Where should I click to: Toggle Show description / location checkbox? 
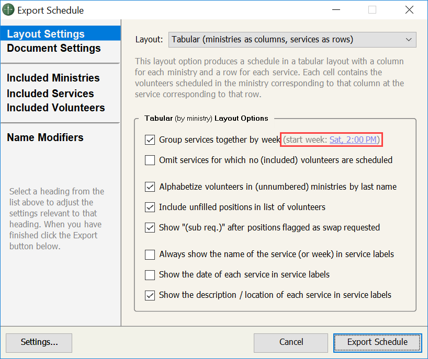click(x=150, y=295)
